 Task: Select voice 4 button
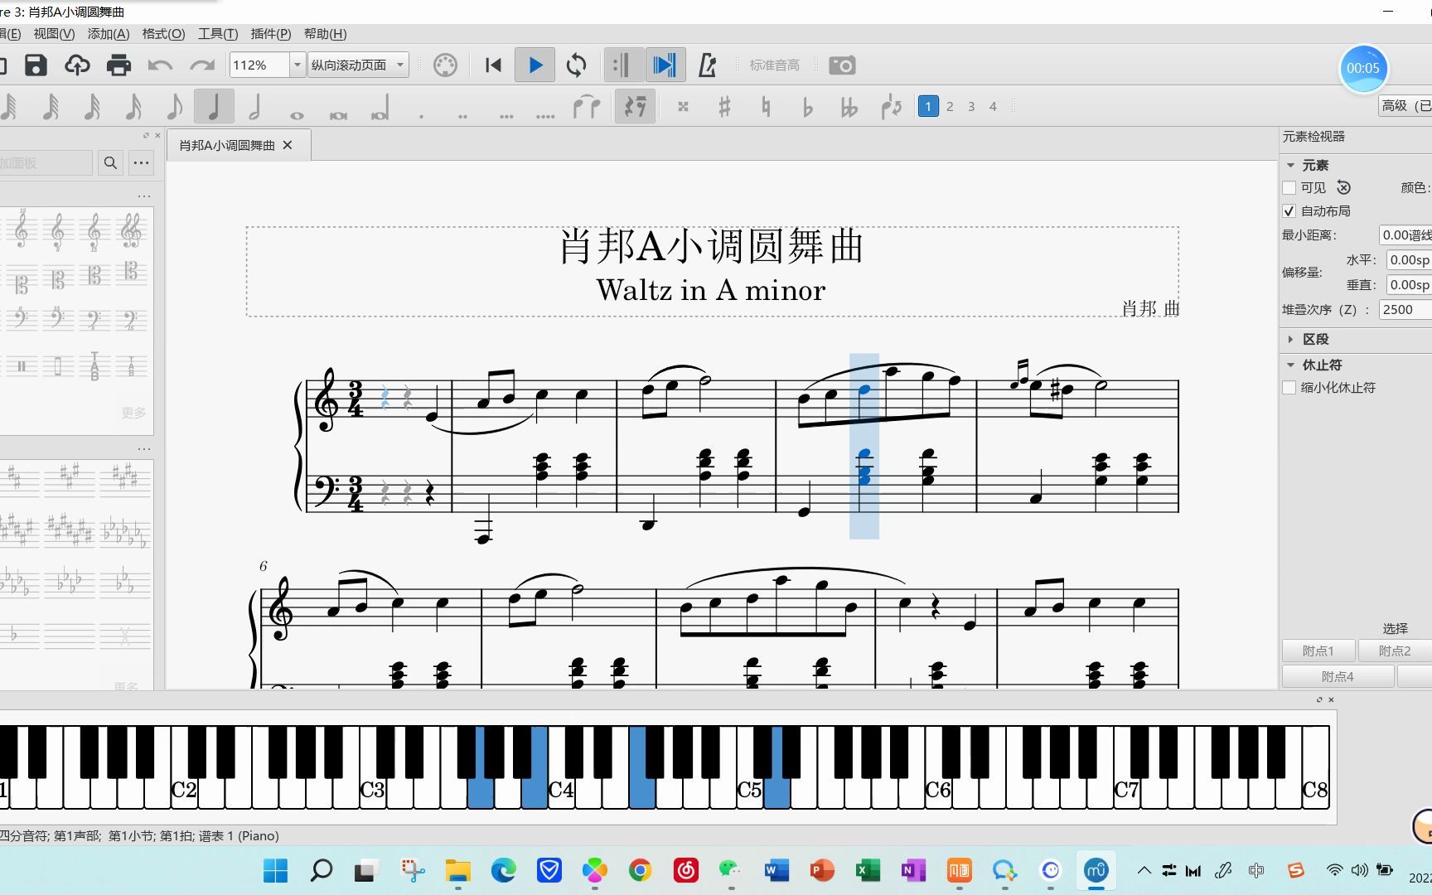pyautogui.click(x=993, y=106)
